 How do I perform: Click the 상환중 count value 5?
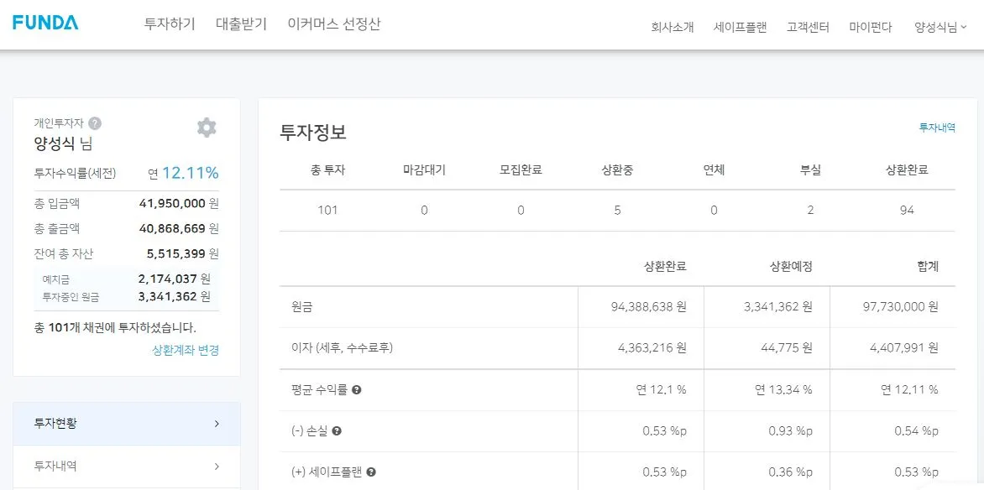[617, 211]
